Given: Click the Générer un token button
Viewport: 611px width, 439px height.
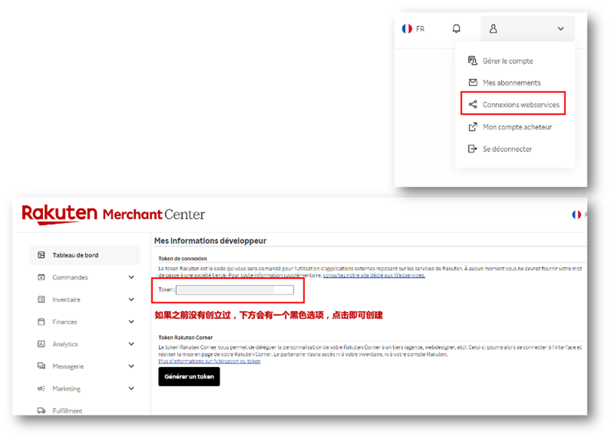Looking at the screenshot, I should [x=189, y=376].
